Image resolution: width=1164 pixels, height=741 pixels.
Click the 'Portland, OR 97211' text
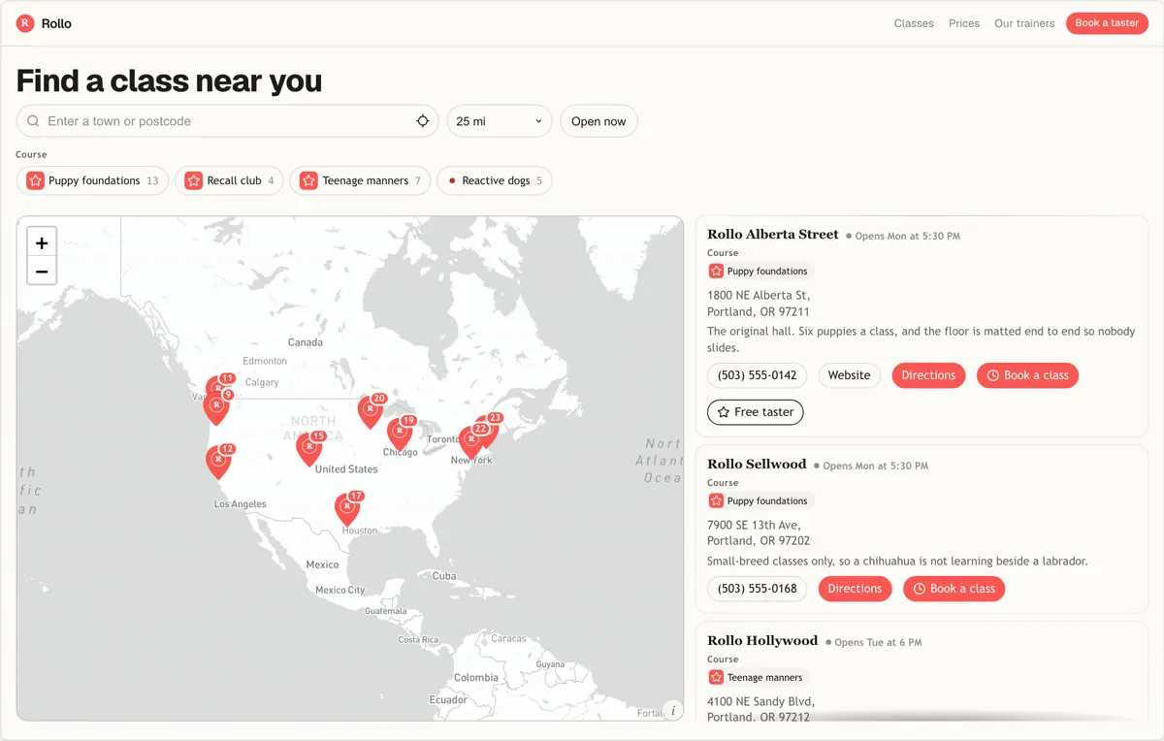click(758, 311)
